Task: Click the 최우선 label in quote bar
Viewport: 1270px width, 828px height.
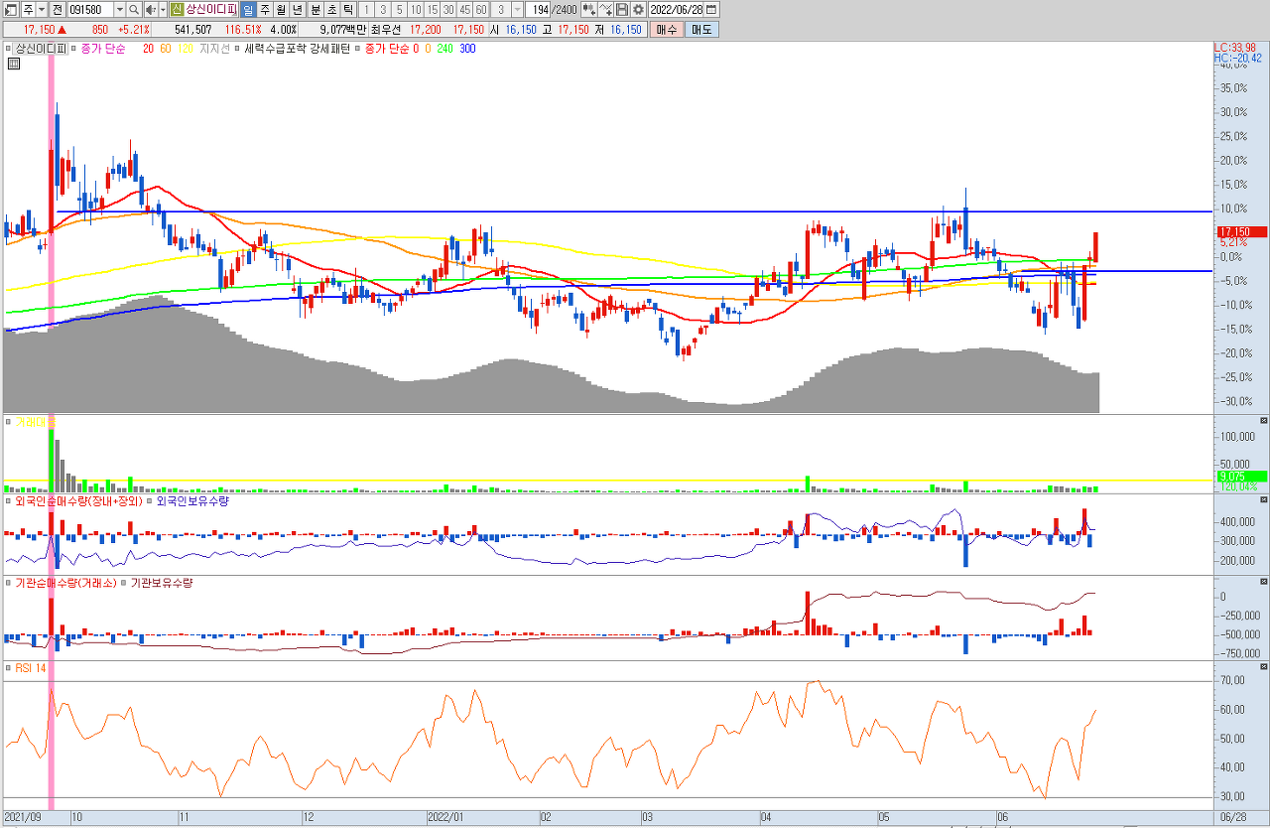Action: (384, 29)
